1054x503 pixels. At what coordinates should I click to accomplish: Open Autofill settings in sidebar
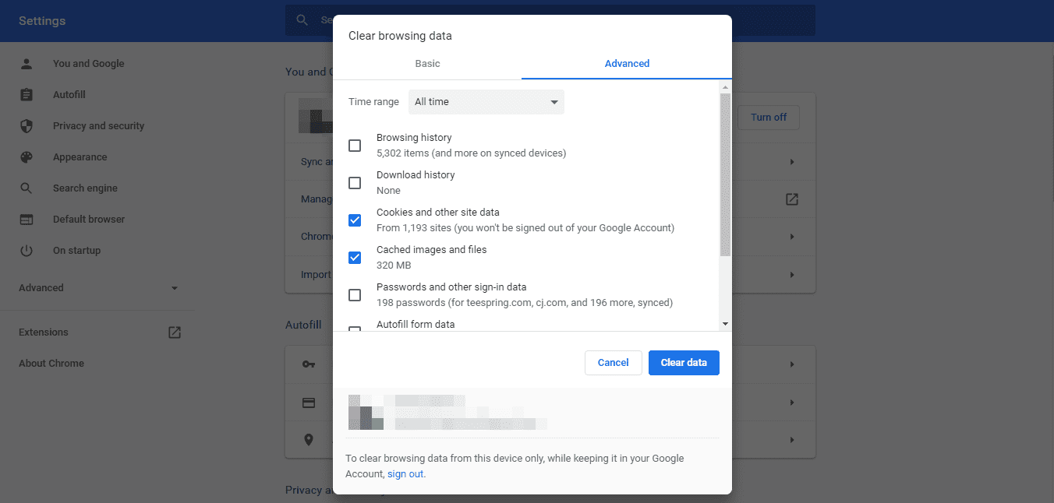(x=69, y=95)
